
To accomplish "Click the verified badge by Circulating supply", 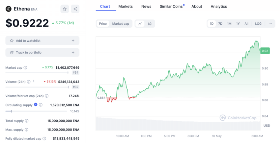I will pyautogui.click(x=35, y=105).
